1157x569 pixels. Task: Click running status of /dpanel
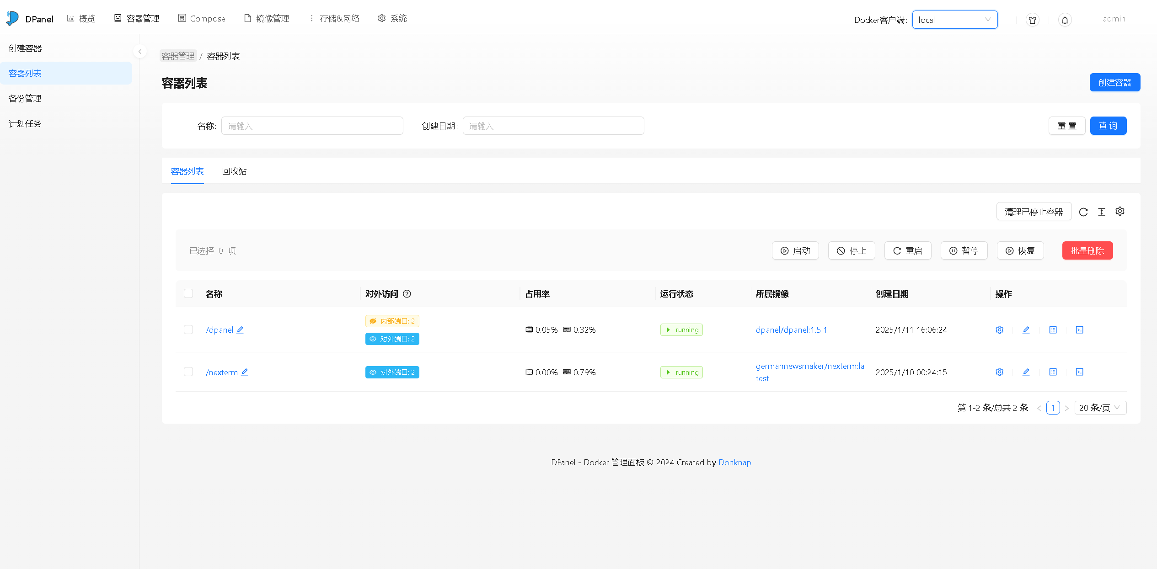pyautogui.click(x=681, y=330)
